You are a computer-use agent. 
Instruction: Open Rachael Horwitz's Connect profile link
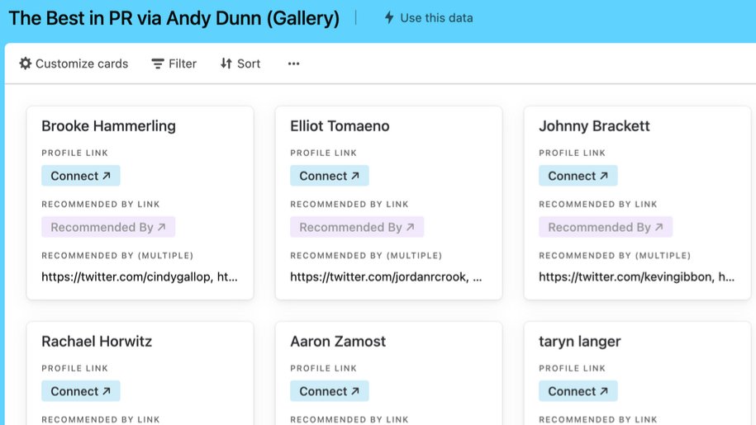80,391
